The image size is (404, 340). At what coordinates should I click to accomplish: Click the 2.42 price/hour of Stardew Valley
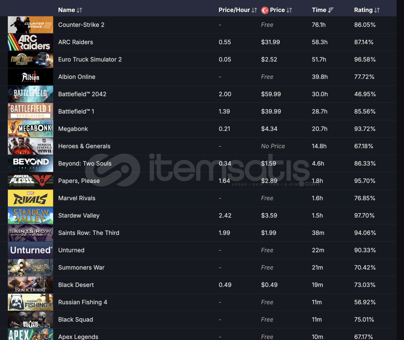coord(225,216)
